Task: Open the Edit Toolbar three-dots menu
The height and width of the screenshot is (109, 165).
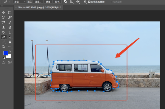Action: (10, 47)
